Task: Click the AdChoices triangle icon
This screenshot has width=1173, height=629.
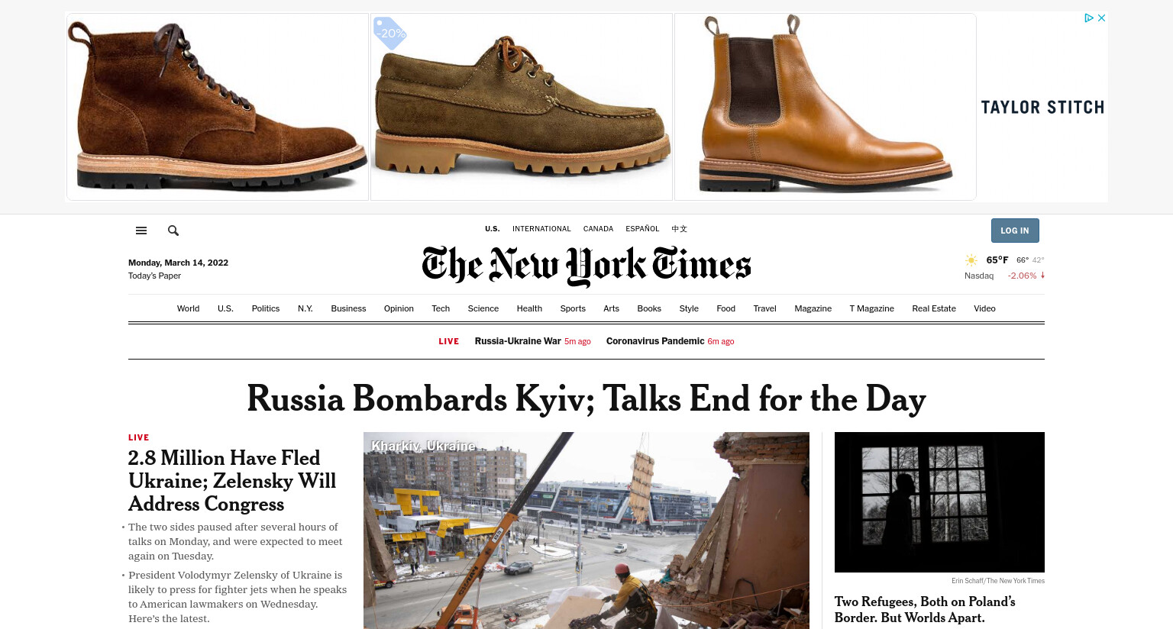Action: coord(1089,18)
